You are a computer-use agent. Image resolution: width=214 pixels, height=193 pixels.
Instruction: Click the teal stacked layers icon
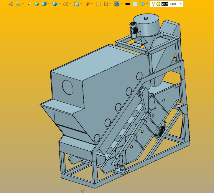tap(142, 4)
